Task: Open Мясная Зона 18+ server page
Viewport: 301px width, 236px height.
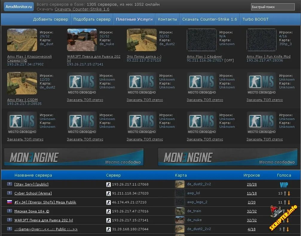Action: tap(32, 211)
